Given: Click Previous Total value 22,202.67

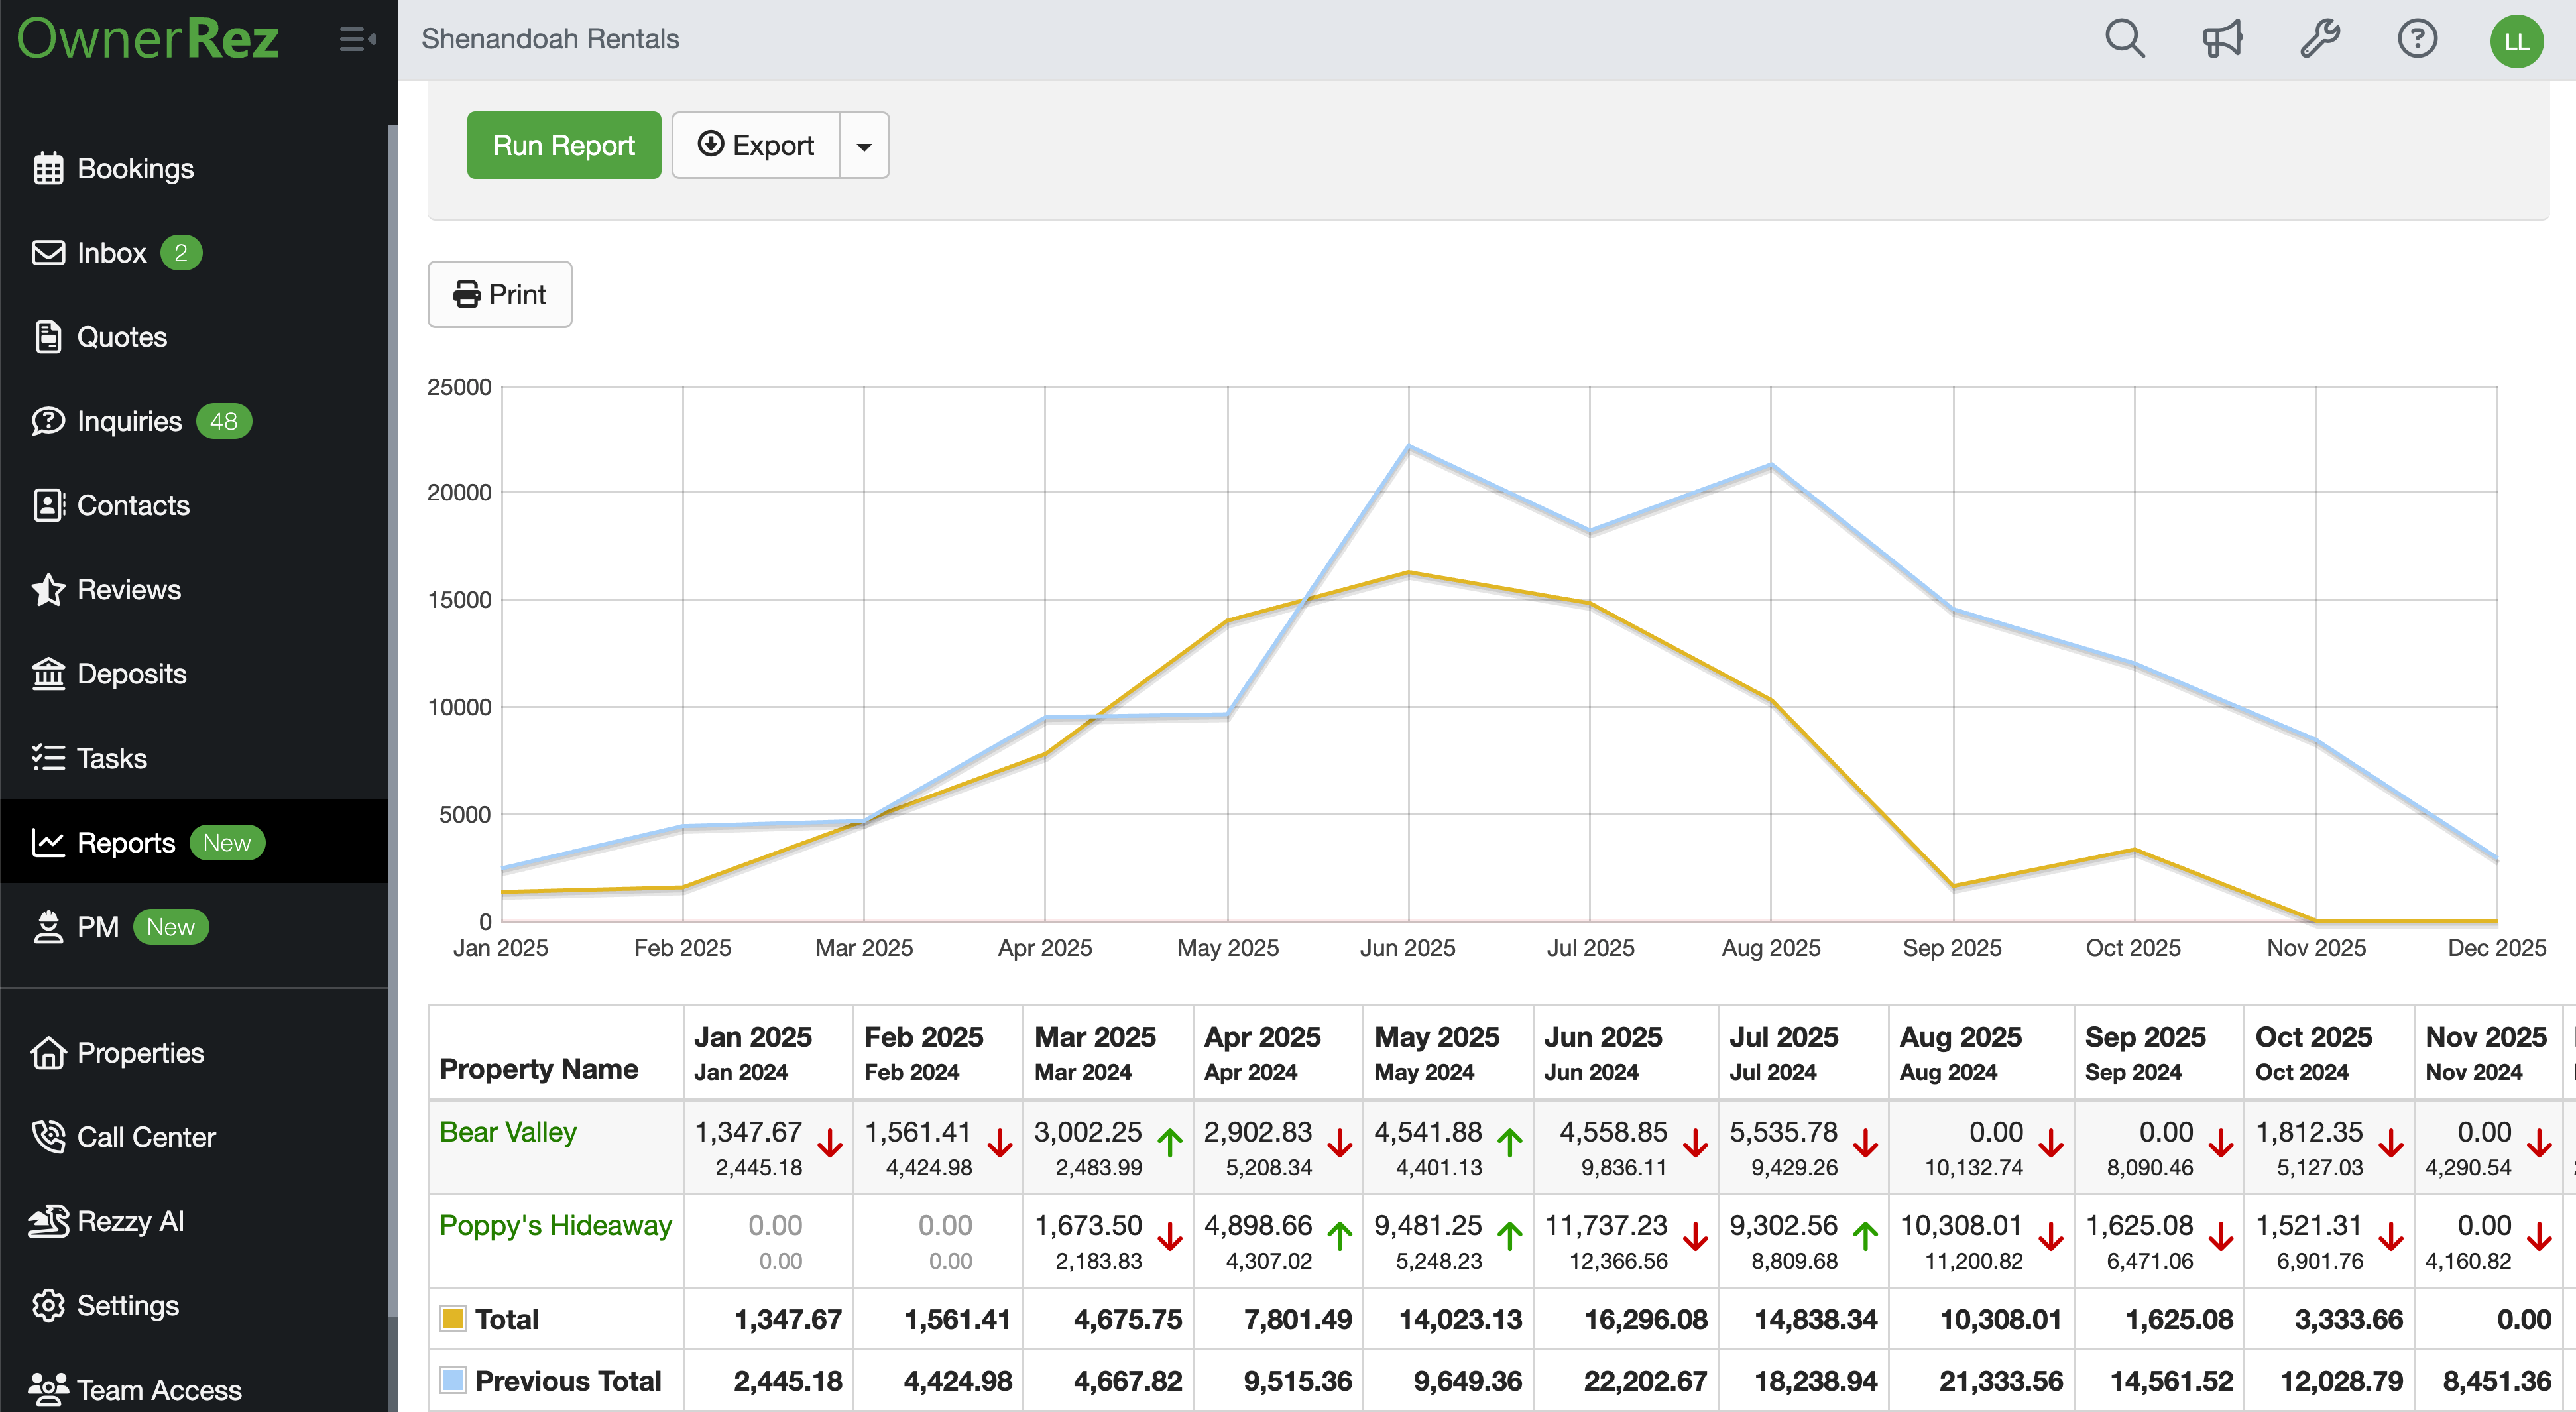Looking at the screenshot, I should [x=1645, y=1381].
